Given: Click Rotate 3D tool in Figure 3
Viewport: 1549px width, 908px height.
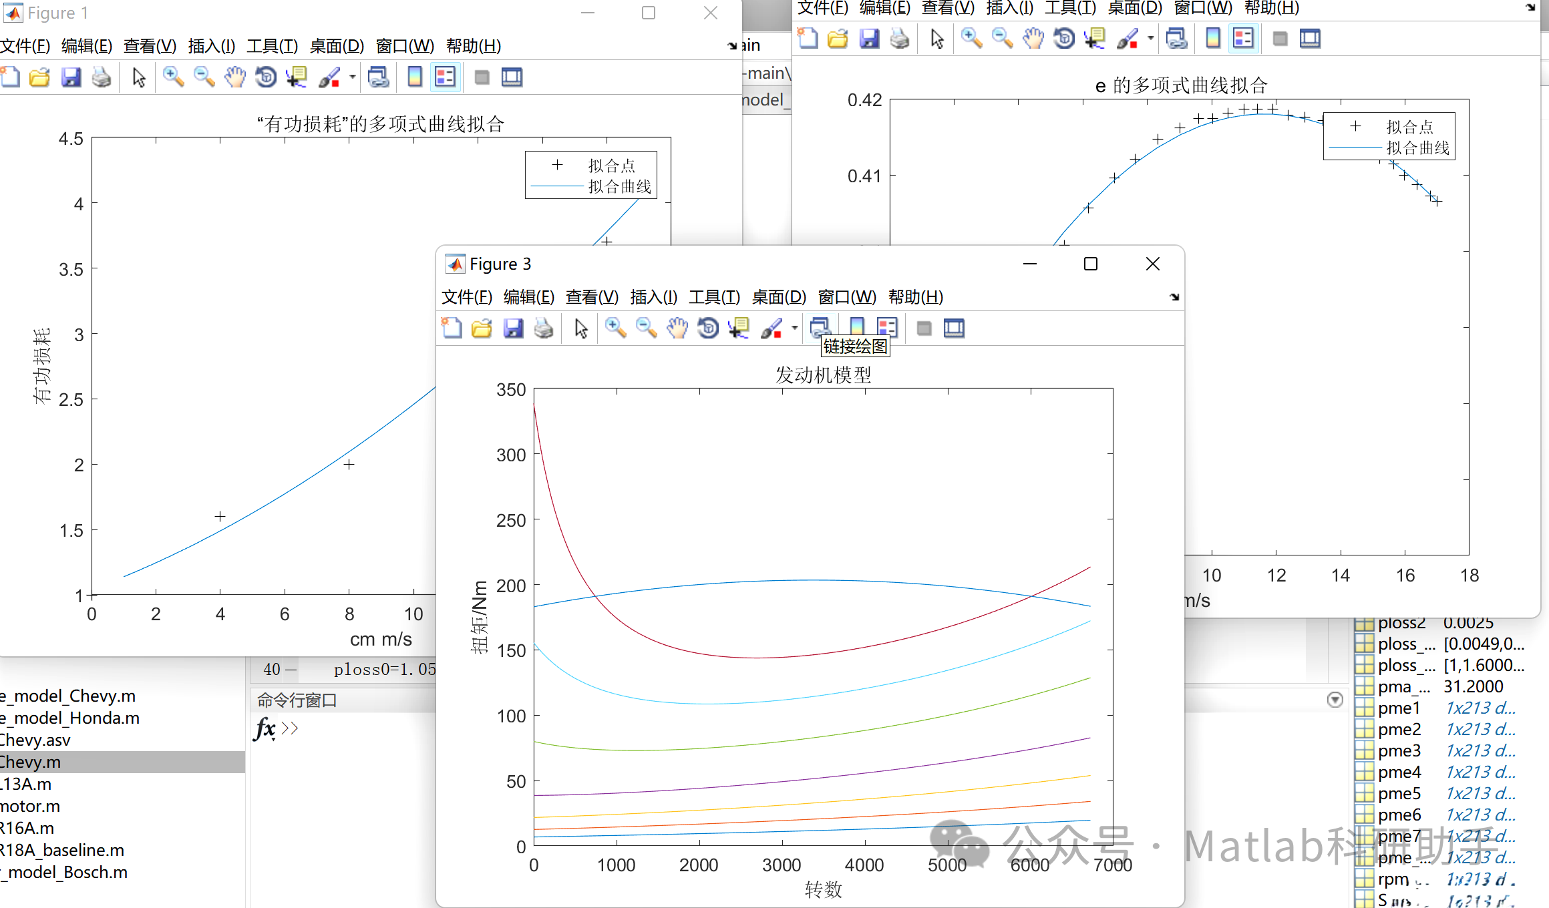Looking at the screenshot, I should coord(708,328).
